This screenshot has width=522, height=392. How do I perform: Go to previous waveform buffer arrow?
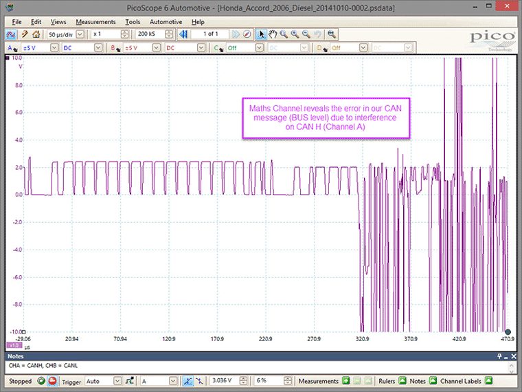click(x=183, y=34)
